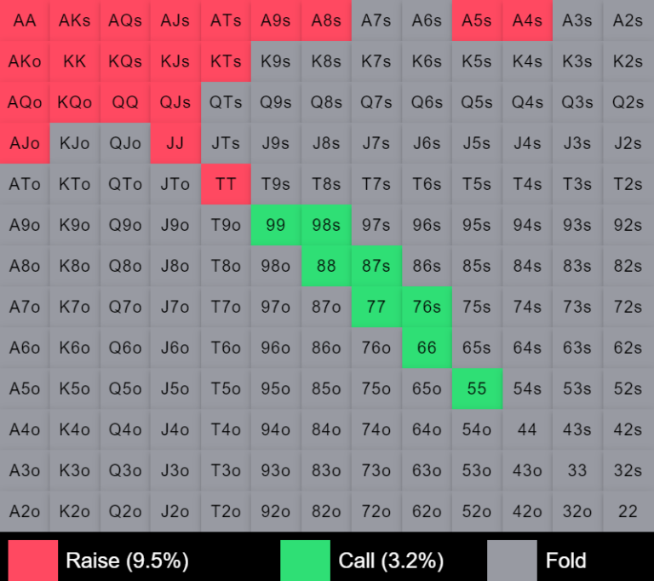
Task: Select the A2o fold cell
Action: point(25,511)
